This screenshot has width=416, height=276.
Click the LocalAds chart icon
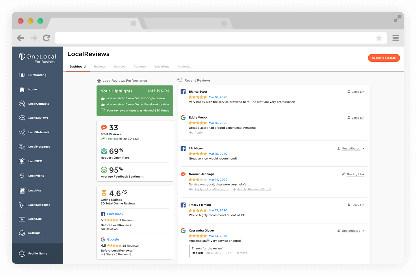[22, 190]
